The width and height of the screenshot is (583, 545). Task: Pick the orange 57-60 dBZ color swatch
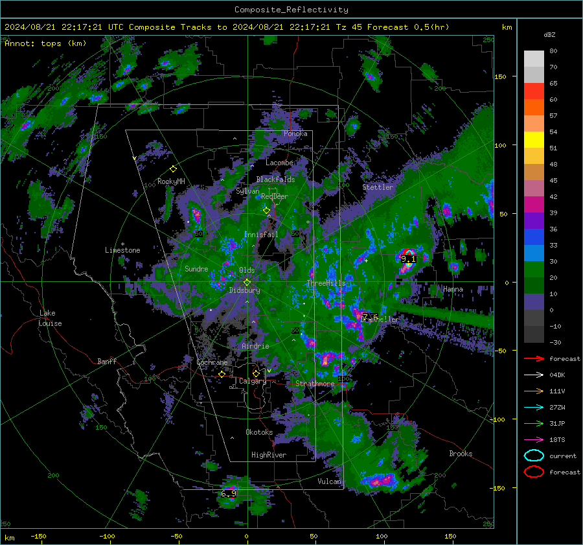[x=534, y=107]
